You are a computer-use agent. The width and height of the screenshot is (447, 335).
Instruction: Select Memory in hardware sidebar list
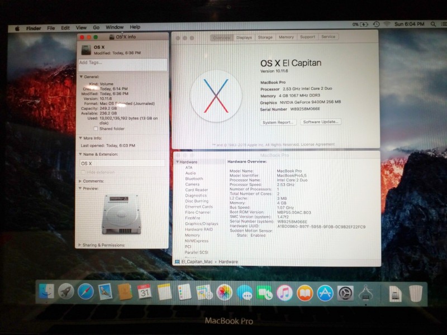pos(192,235)
